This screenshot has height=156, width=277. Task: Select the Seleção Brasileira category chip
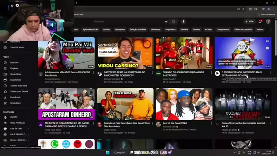(138, 29)
